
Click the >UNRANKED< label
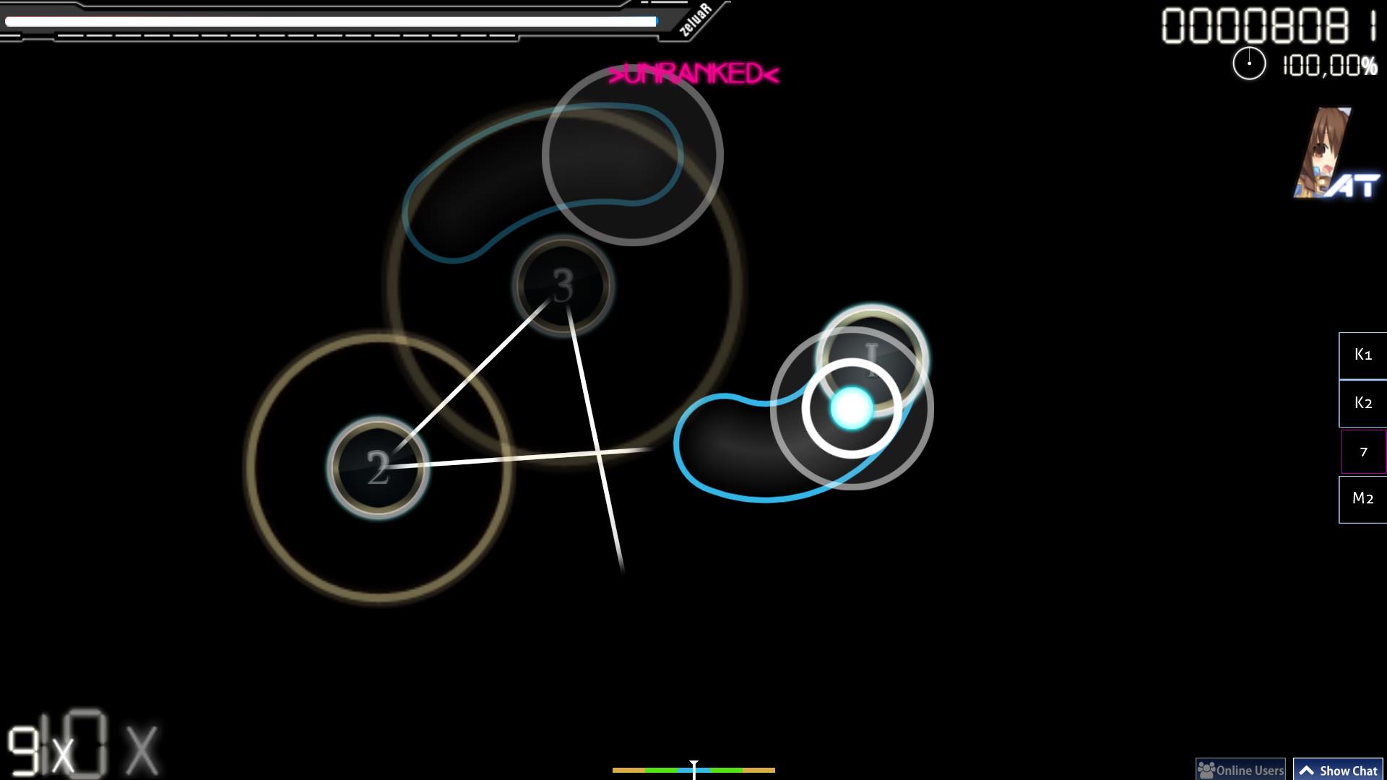(x=693, y=74)
